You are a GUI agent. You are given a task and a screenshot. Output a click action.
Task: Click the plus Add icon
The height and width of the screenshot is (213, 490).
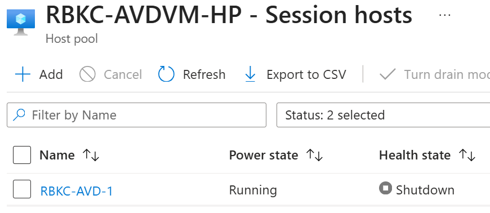pyautogui.click(x=23, y=74)
